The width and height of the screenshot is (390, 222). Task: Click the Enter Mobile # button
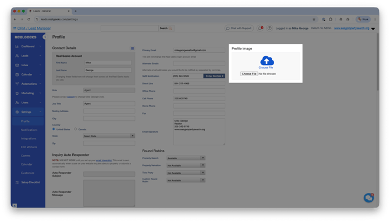coord(214,76)
